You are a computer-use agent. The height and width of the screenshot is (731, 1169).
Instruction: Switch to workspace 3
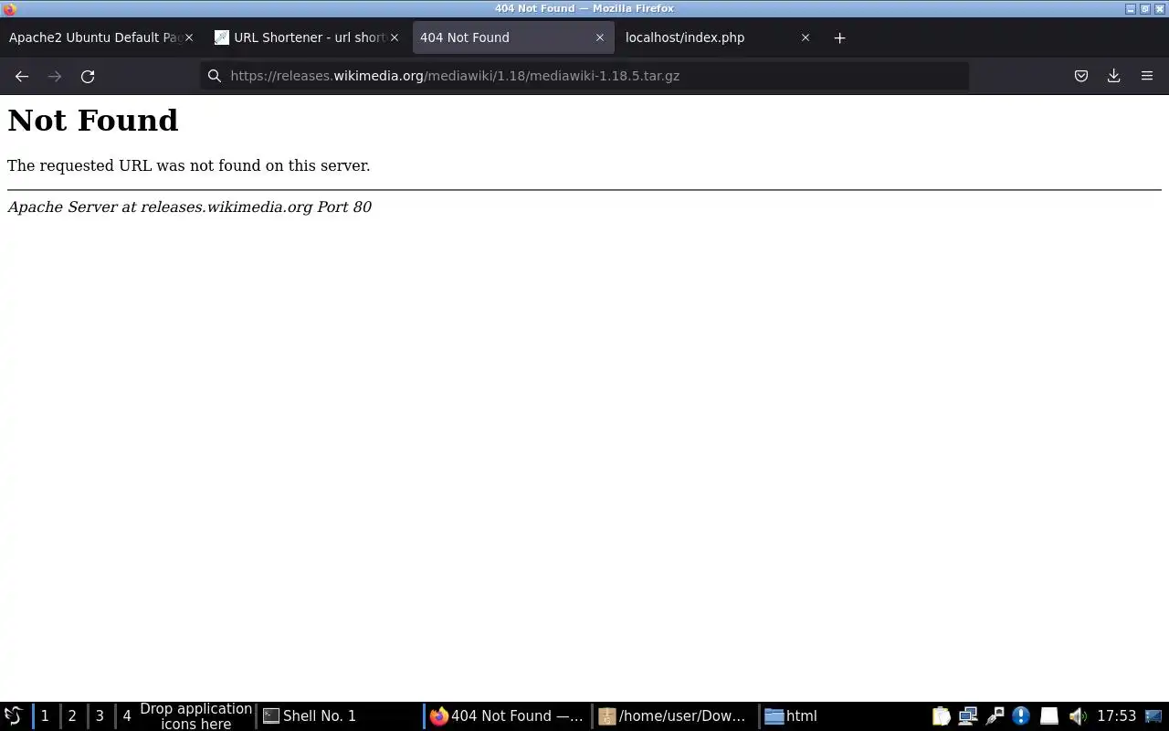[x=100, y=716]
